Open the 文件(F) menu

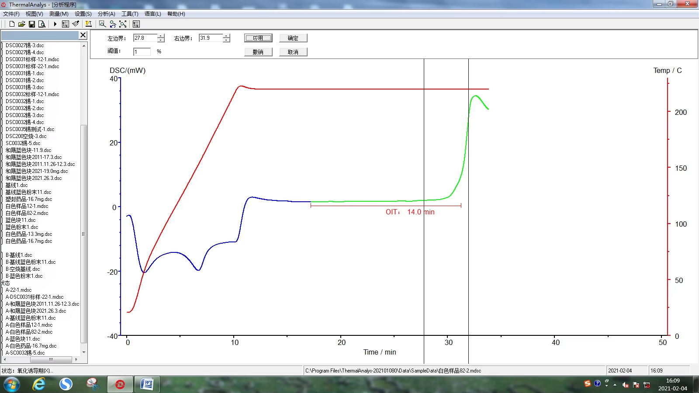tap(11, 14)
